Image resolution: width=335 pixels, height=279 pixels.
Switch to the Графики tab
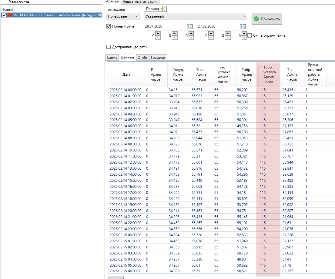158,58
